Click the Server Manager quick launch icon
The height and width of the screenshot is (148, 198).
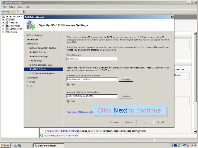coord(15,146)
